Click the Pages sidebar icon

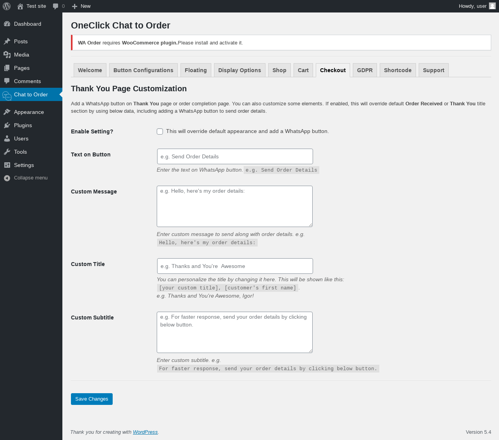pyautogui.click(x=7, y=68)
